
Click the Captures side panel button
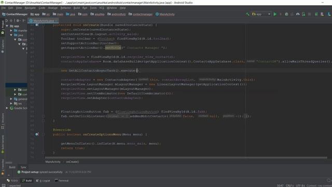[3, 46]
